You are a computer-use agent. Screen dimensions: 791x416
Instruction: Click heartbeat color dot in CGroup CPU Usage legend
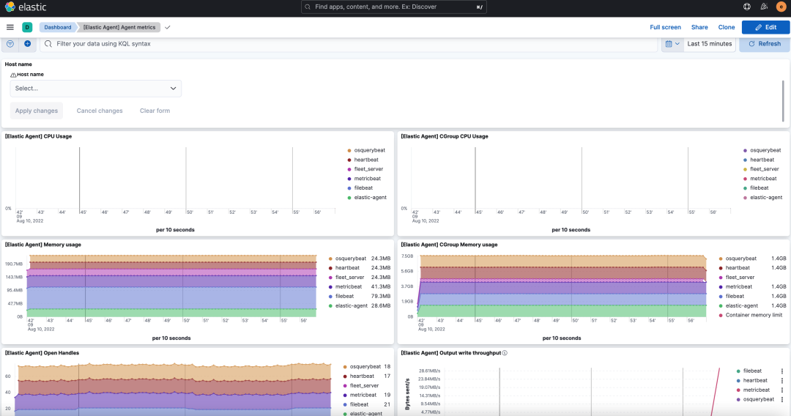pos(745,160)
